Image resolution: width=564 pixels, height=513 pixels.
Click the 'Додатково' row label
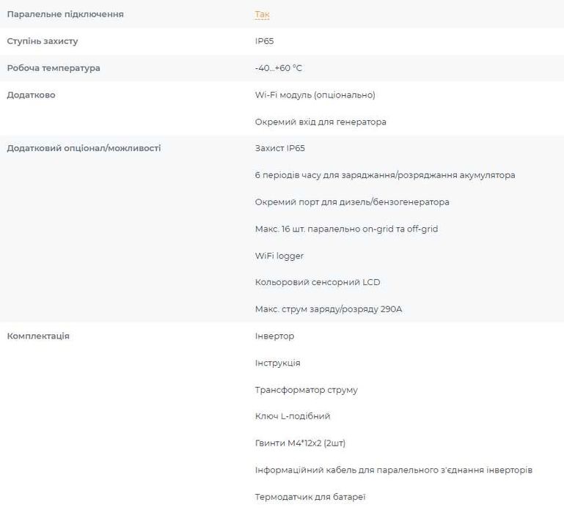tap(32, 95)
